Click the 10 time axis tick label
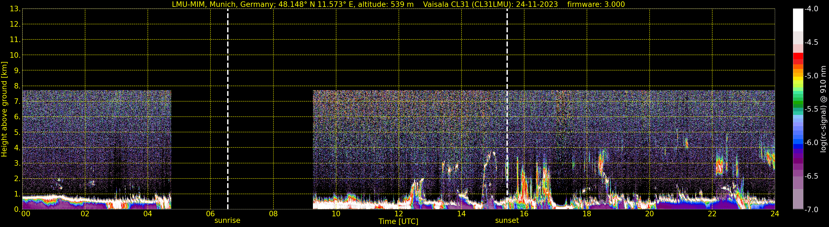829x227 pixels. [336, 214]
